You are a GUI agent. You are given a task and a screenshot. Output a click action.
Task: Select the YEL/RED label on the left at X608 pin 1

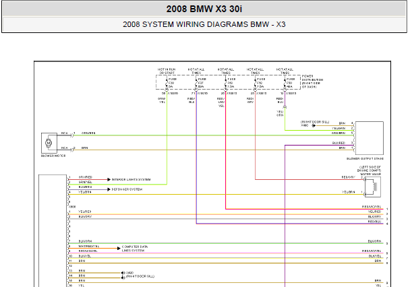click(85, 212)
